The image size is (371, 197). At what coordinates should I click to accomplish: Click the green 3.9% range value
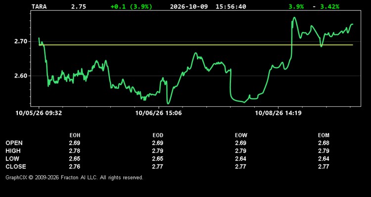296,6
